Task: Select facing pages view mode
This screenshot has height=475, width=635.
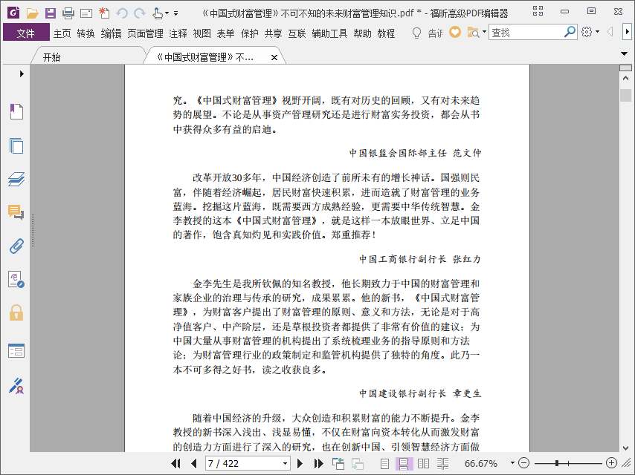Action: tap(423, 463)
